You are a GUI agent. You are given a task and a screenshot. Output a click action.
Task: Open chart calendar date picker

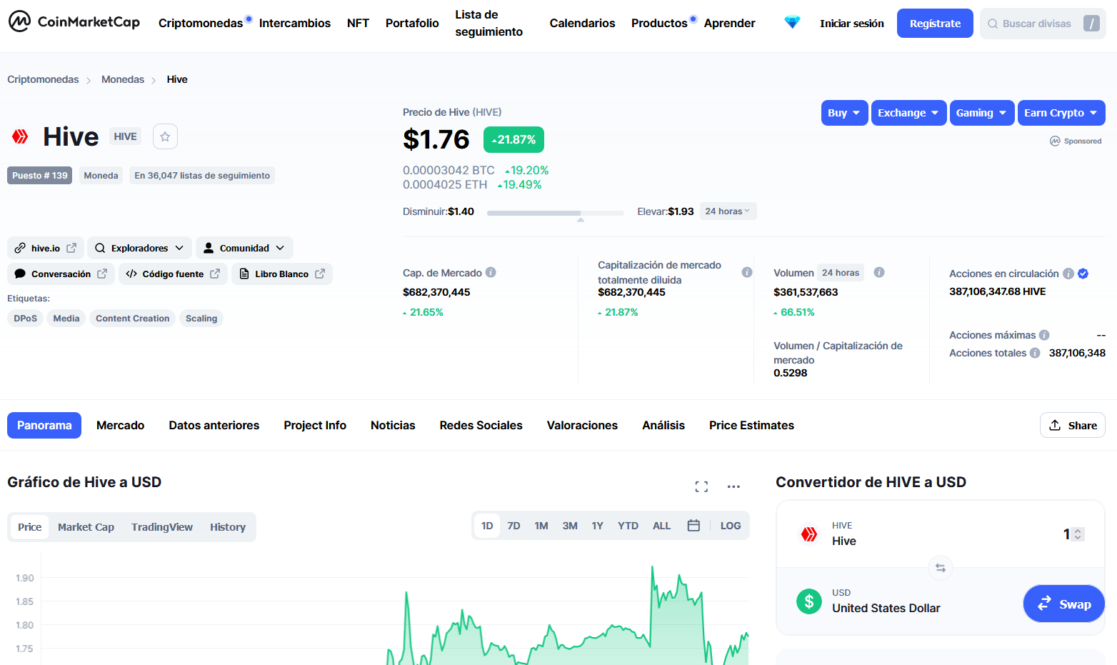(693, 526)
